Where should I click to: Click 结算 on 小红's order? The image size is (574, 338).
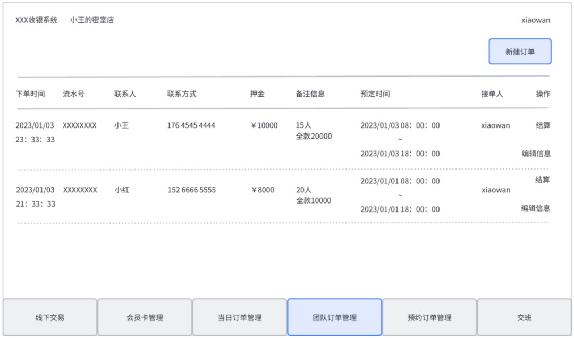542,180
